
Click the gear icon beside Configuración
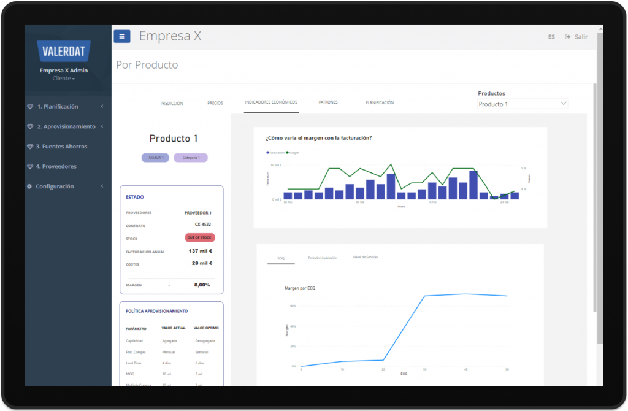click(x=29, y=186)
